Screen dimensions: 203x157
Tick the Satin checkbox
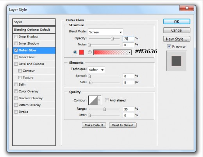click(x=16, y=84)
